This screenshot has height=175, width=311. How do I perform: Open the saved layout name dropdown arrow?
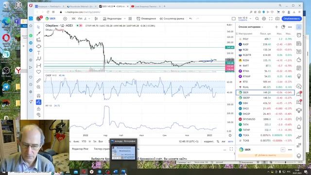250,18
